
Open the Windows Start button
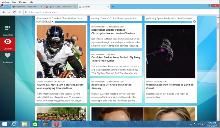4,124
